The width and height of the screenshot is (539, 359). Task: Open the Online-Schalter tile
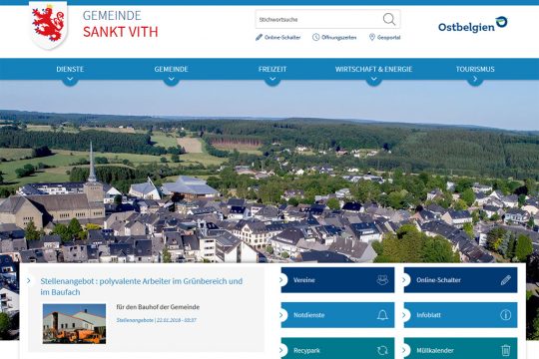click(460, 280)
